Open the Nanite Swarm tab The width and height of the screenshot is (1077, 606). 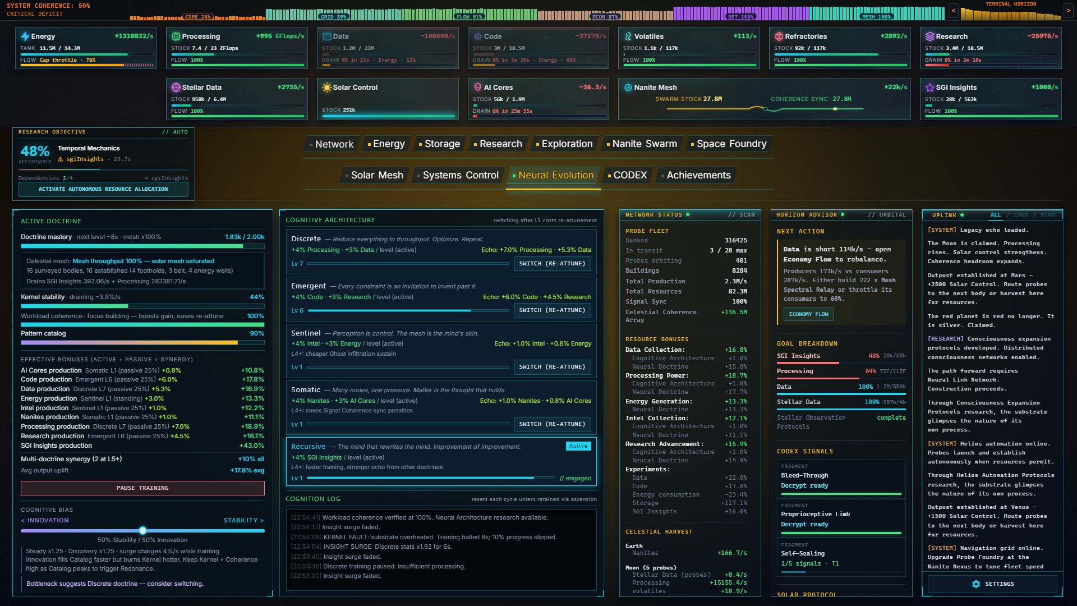642,144
